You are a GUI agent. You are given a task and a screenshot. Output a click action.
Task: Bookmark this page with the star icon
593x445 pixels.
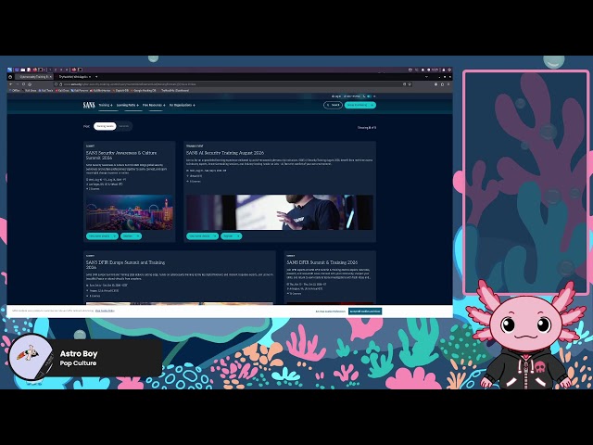coord(410,84)
